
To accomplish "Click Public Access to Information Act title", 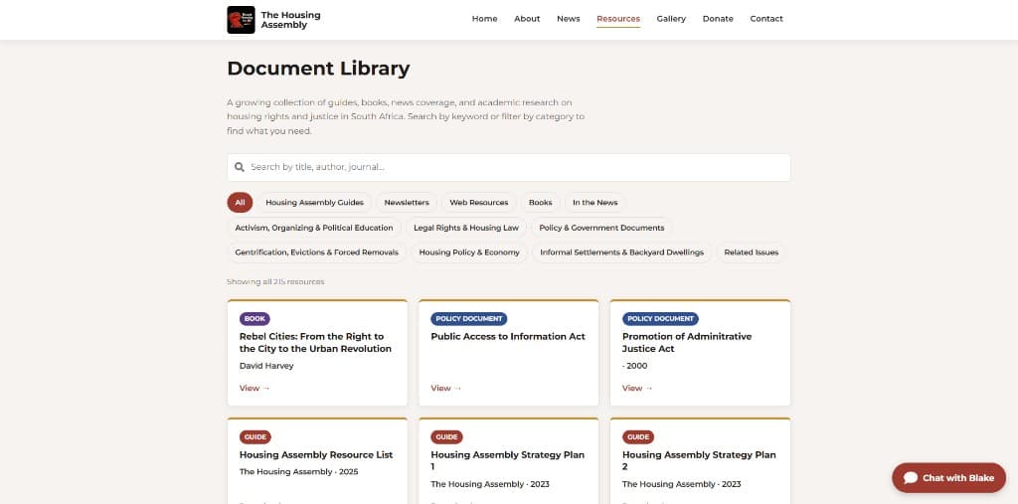I will (x=508, y=336).
